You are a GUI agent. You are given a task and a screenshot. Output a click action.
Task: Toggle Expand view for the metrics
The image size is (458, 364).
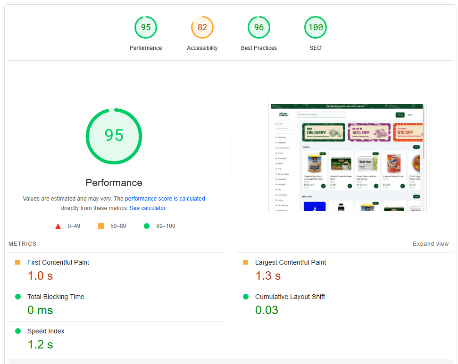pos(431,244)
